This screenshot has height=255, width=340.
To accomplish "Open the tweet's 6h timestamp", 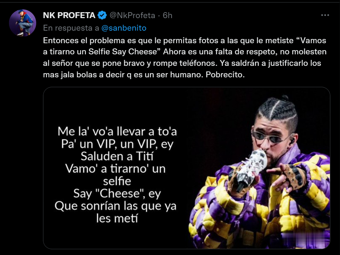I will [x=168, y=15].
